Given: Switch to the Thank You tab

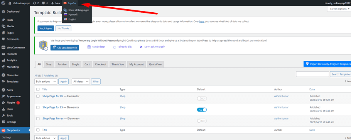Looking at the screenshot, I should (118, 64).
